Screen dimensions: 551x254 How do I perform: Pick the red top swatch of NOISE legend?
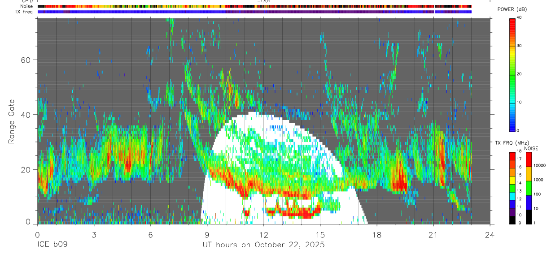coord(529,159)
